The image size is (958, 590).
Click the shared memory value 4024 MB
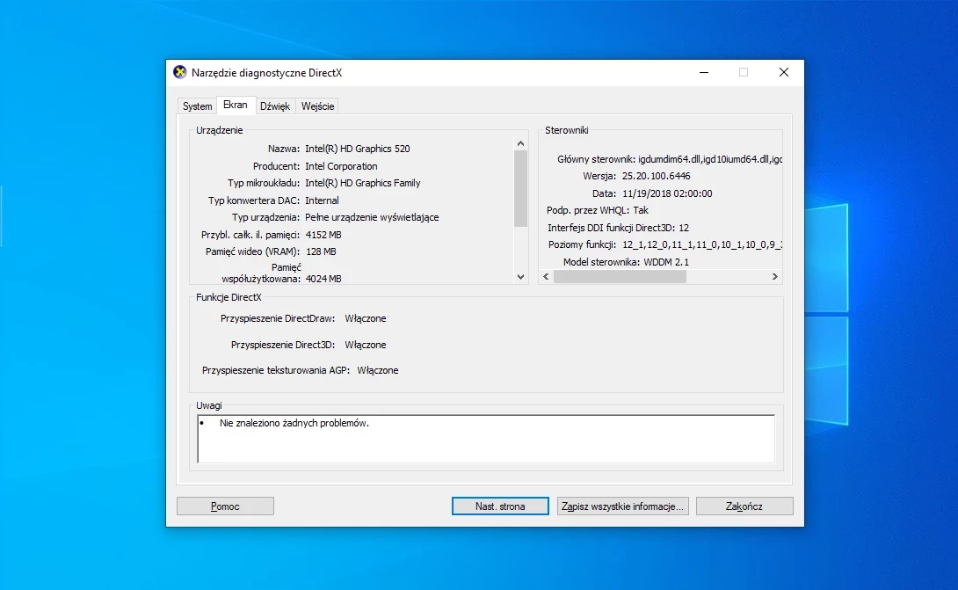pyautogui.click(x=323, y=279)
